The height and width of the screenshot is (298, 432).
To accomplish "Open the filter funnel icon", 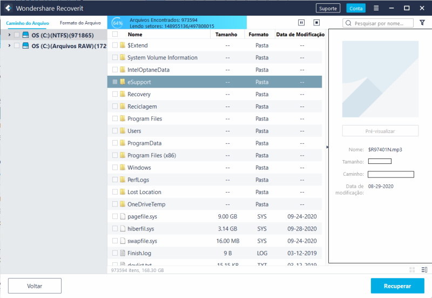I will click(422, 23).
